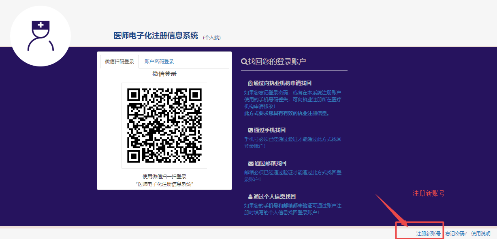
Task: Click the doctor avatar logo
Action: coord(41,36)
